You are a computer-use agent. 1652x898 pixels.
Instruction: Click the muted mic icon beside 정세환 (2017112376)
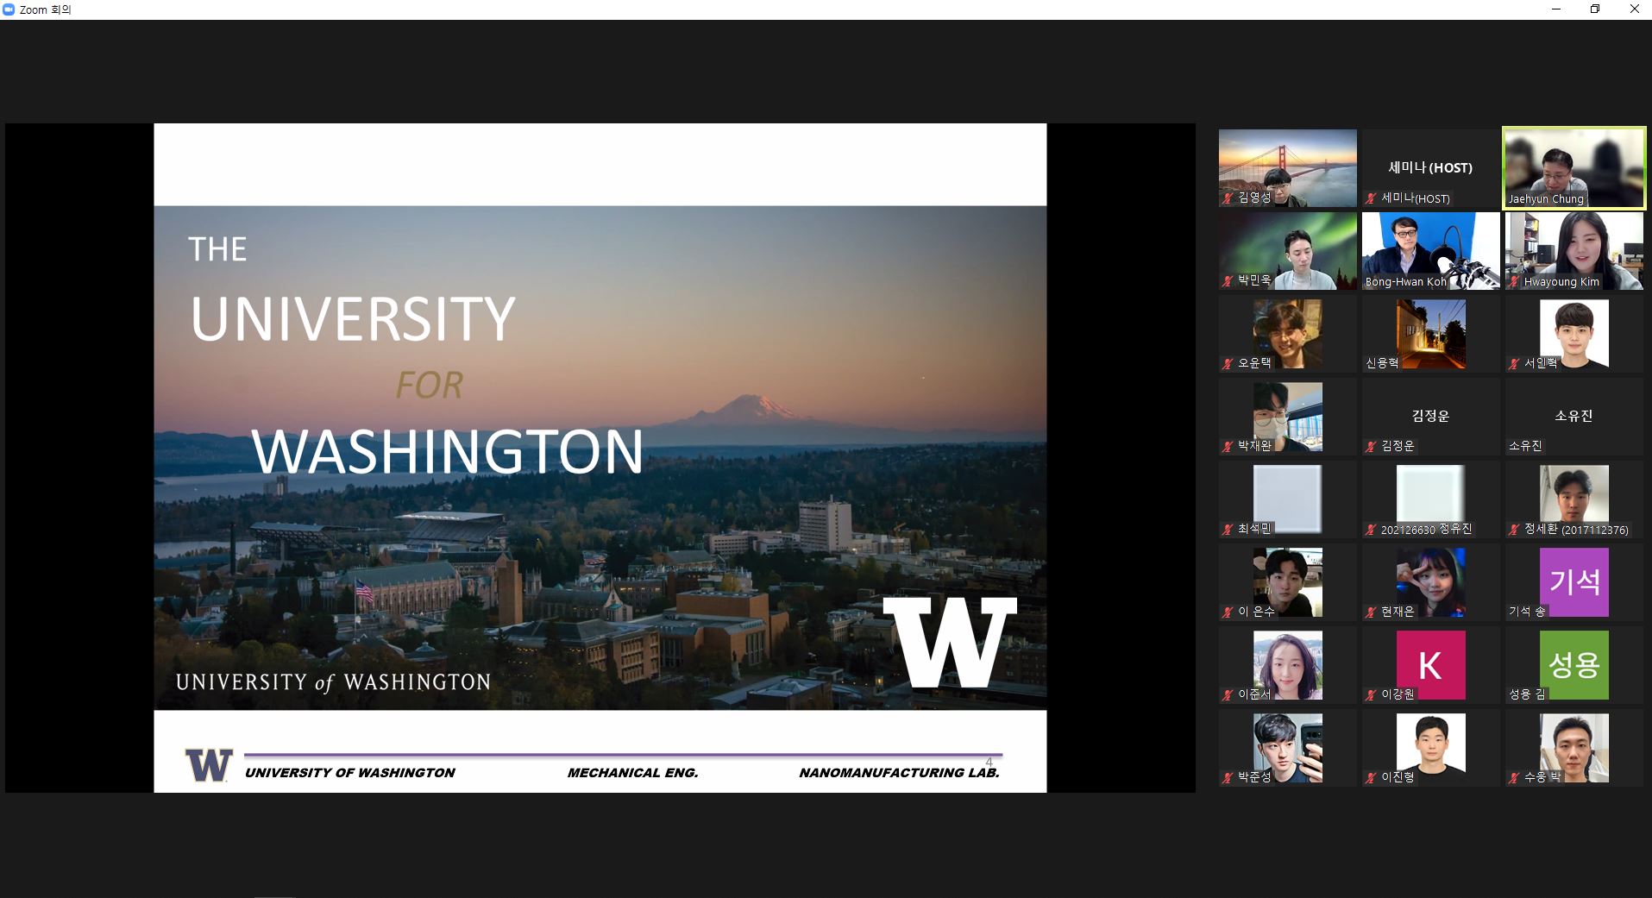click(1514, 530)
